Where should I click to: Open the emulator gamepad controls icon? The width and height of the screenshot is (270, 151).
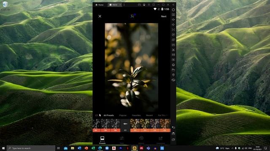click(139, 5)
